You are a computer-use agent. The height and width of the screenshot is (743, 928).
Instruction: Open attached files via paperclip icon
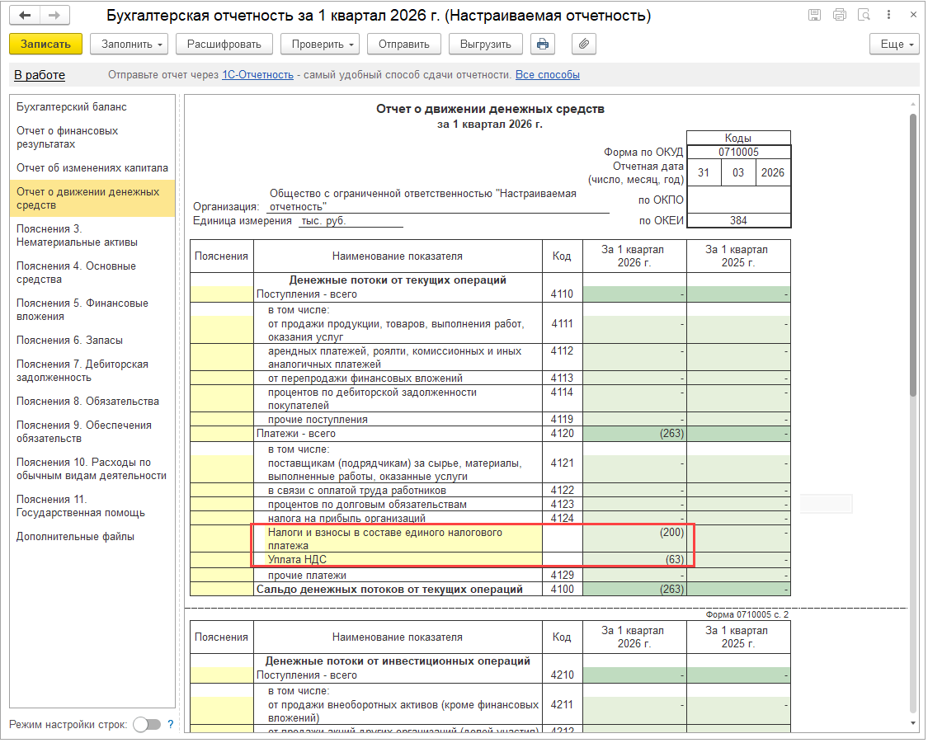click(583, 45)
